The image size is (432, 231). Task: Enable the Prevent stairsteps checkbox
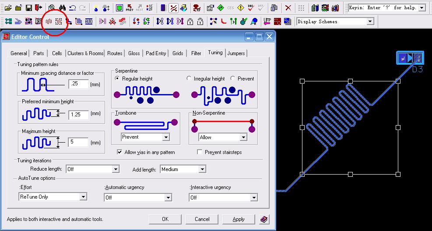pos(200,152)
